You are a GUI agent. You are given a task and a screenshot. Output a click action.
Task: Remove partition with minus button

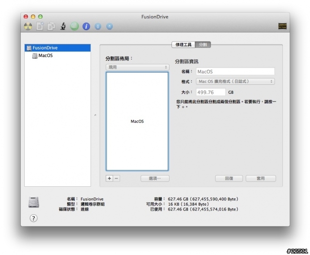[x=116, y=179]
